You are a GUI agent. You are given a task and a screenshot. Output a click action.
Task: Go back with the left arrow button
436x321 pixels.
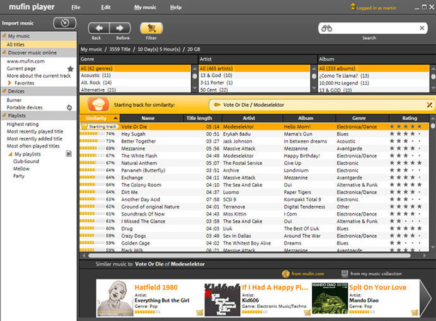99,28
